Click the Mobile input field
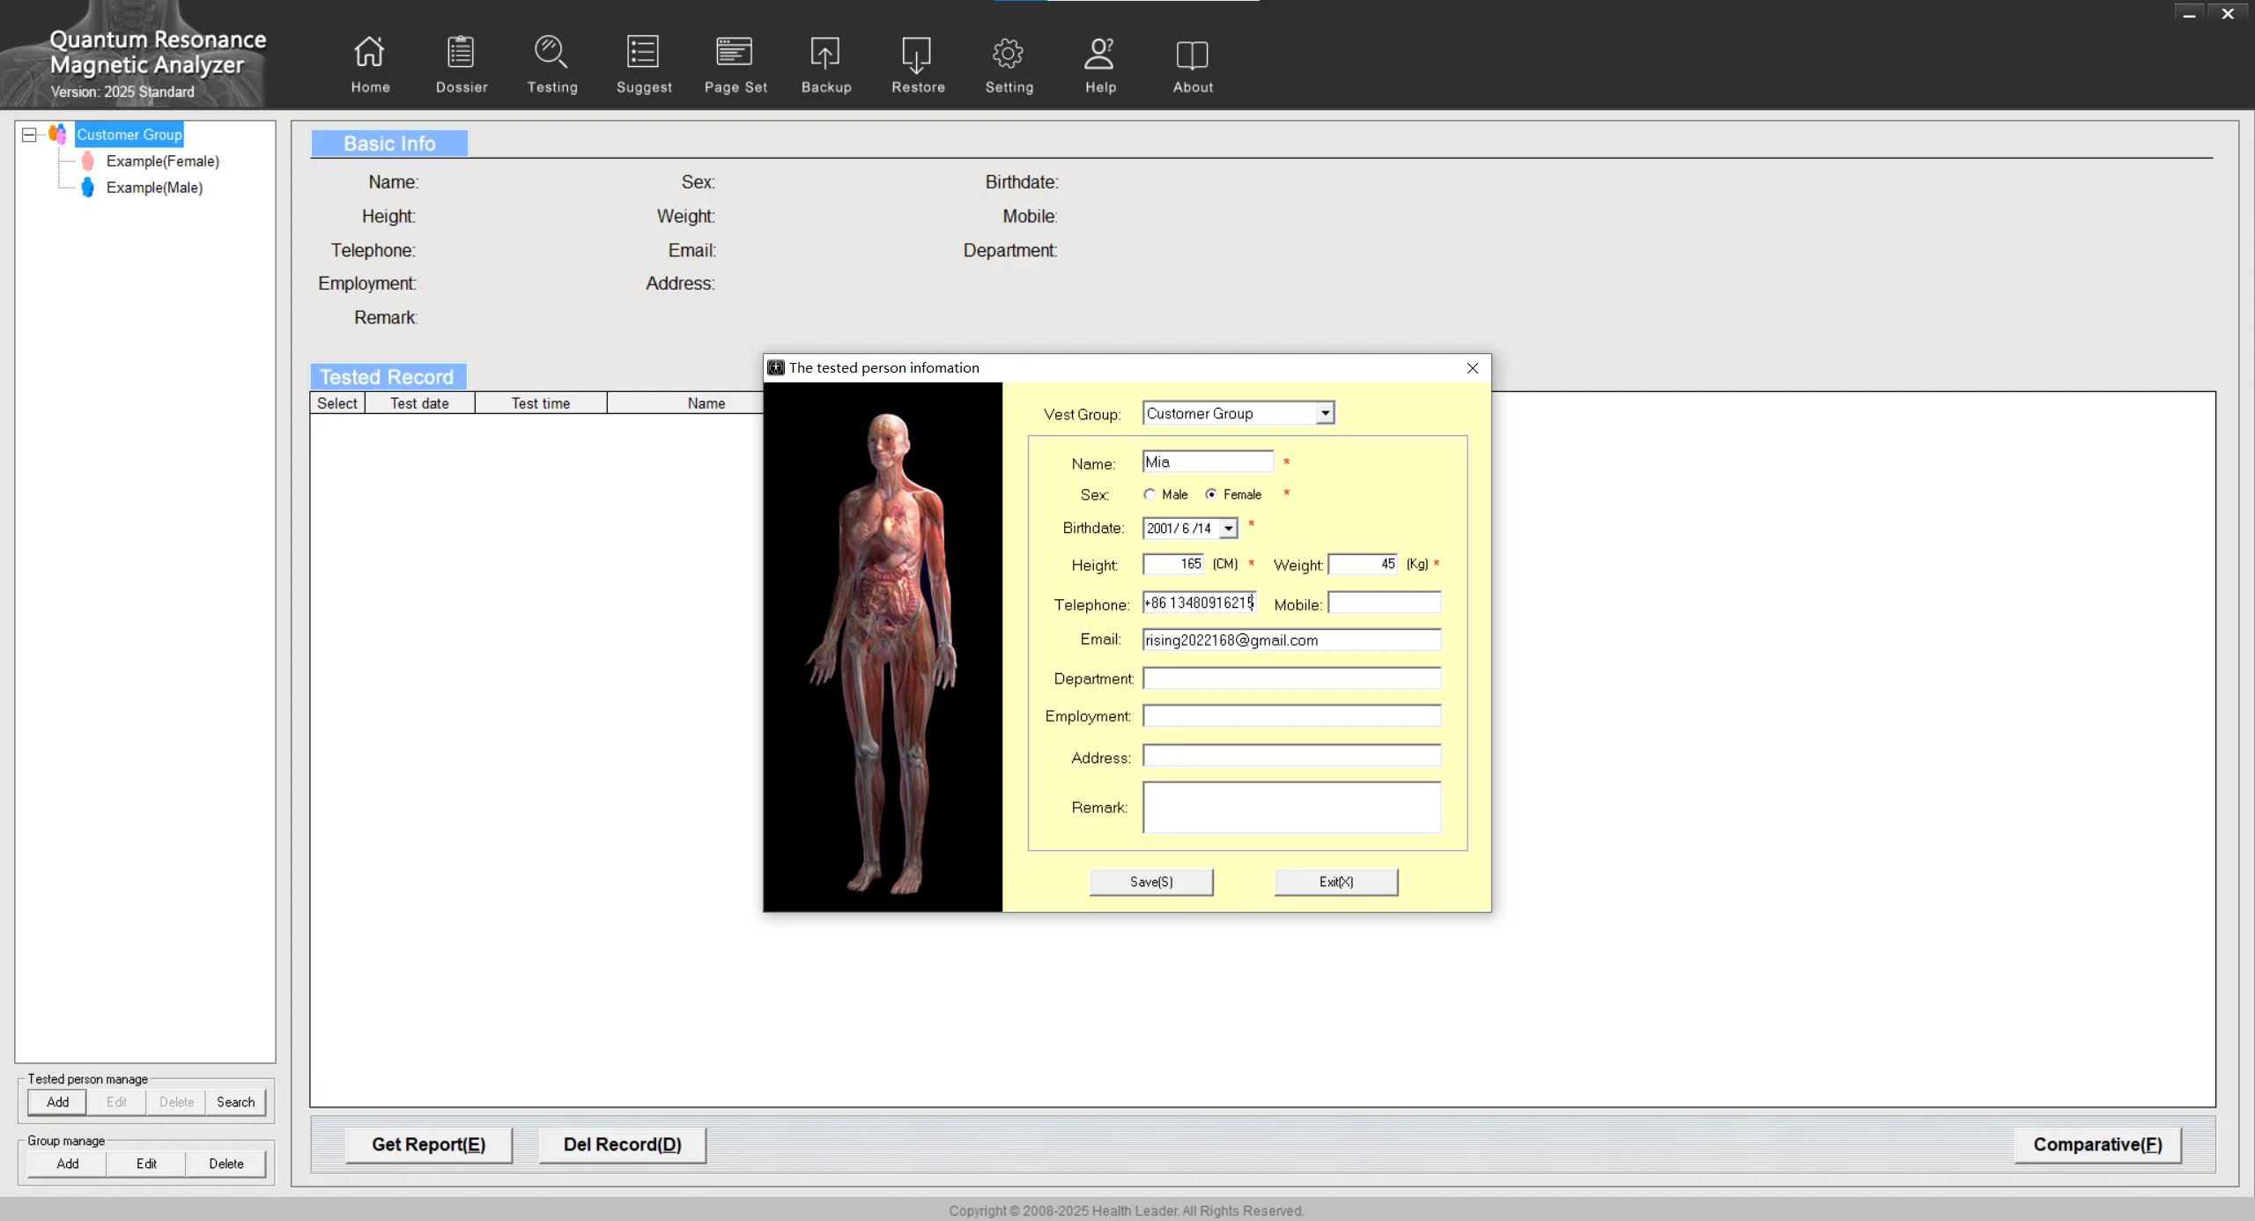 pyautogui.click(x=1384, y=603)
